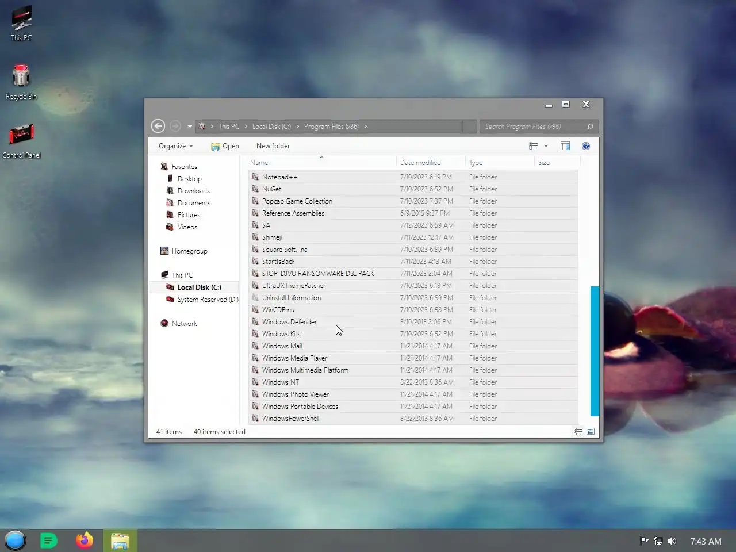Click WinCDEmu folder icon
Image resolution: width=736 pixels, height=552 pixels.
(x=255, y=310)
